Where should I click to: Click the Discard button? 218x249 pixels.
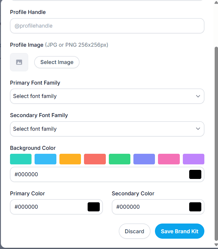point(135,231)
